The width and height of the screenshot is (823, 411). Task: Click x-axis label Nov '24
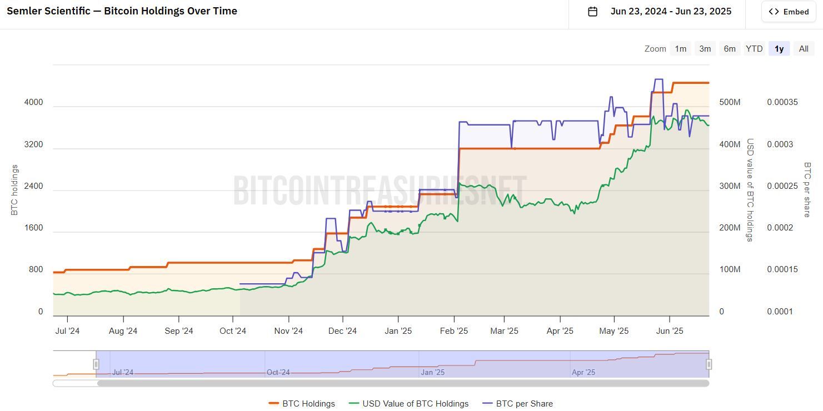tap(288, 331)
